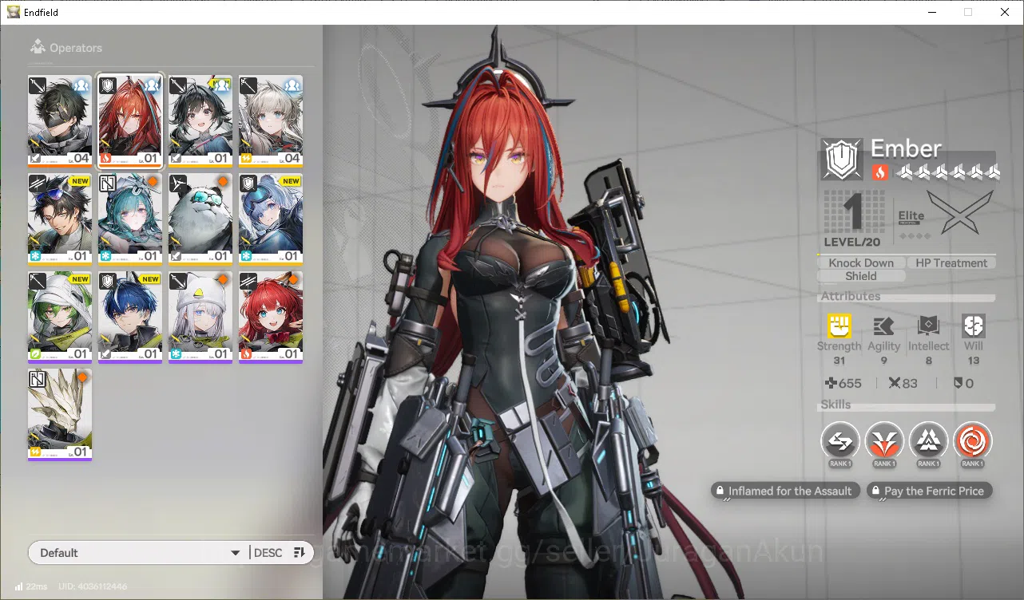1024x600 pixels.
Task: Choose the black-haired girl card in top row
Action: 200,120
